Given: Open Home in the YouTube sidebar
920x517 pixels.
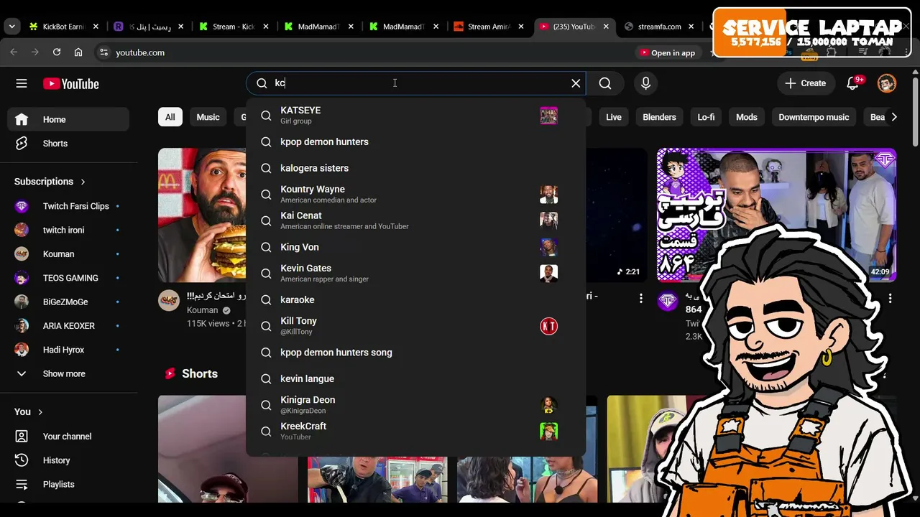Looking at the screenshot, I should coord(68,119).
